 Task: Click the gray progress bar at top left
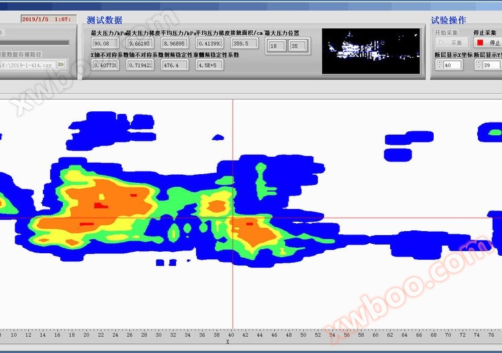coord(35,43)
